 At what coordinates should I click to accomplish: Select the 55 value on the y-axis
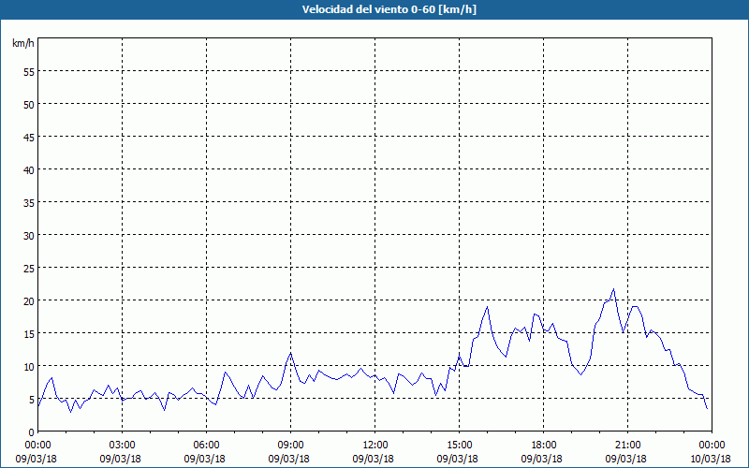pos(28,71)
